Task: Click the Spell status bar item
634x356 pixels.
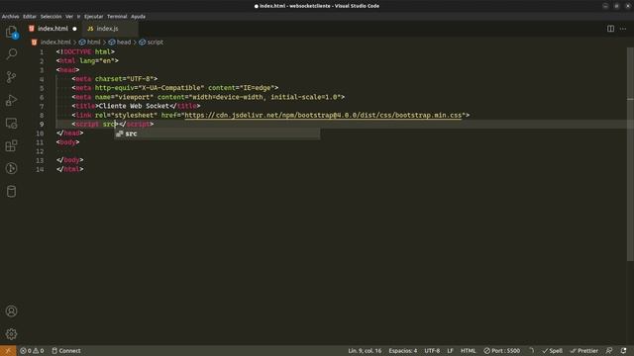Action: point(552,351)
